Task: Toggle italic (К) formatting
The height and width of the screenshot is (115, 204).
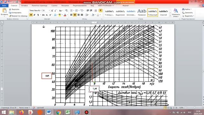Action: (34, 15)
